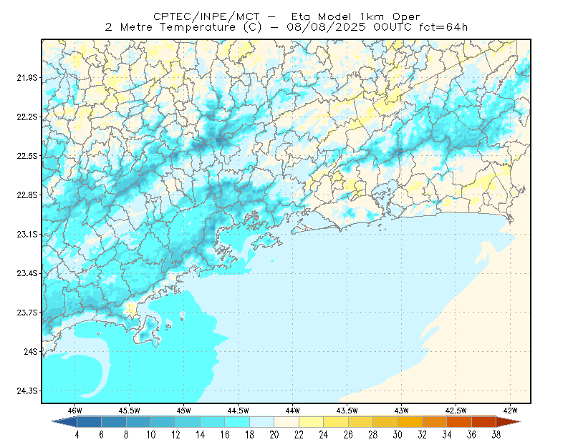Click the 18 to 20 pale blue swatch

point(261,422)
